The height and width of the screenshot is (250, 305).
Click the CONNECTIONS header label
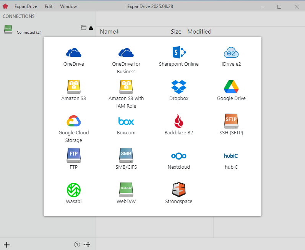[x=19, y=16]
